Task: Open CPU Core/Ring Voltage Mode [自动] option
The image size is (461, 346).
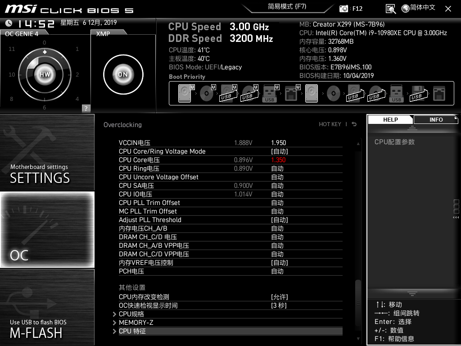Action: pos(279,151)
